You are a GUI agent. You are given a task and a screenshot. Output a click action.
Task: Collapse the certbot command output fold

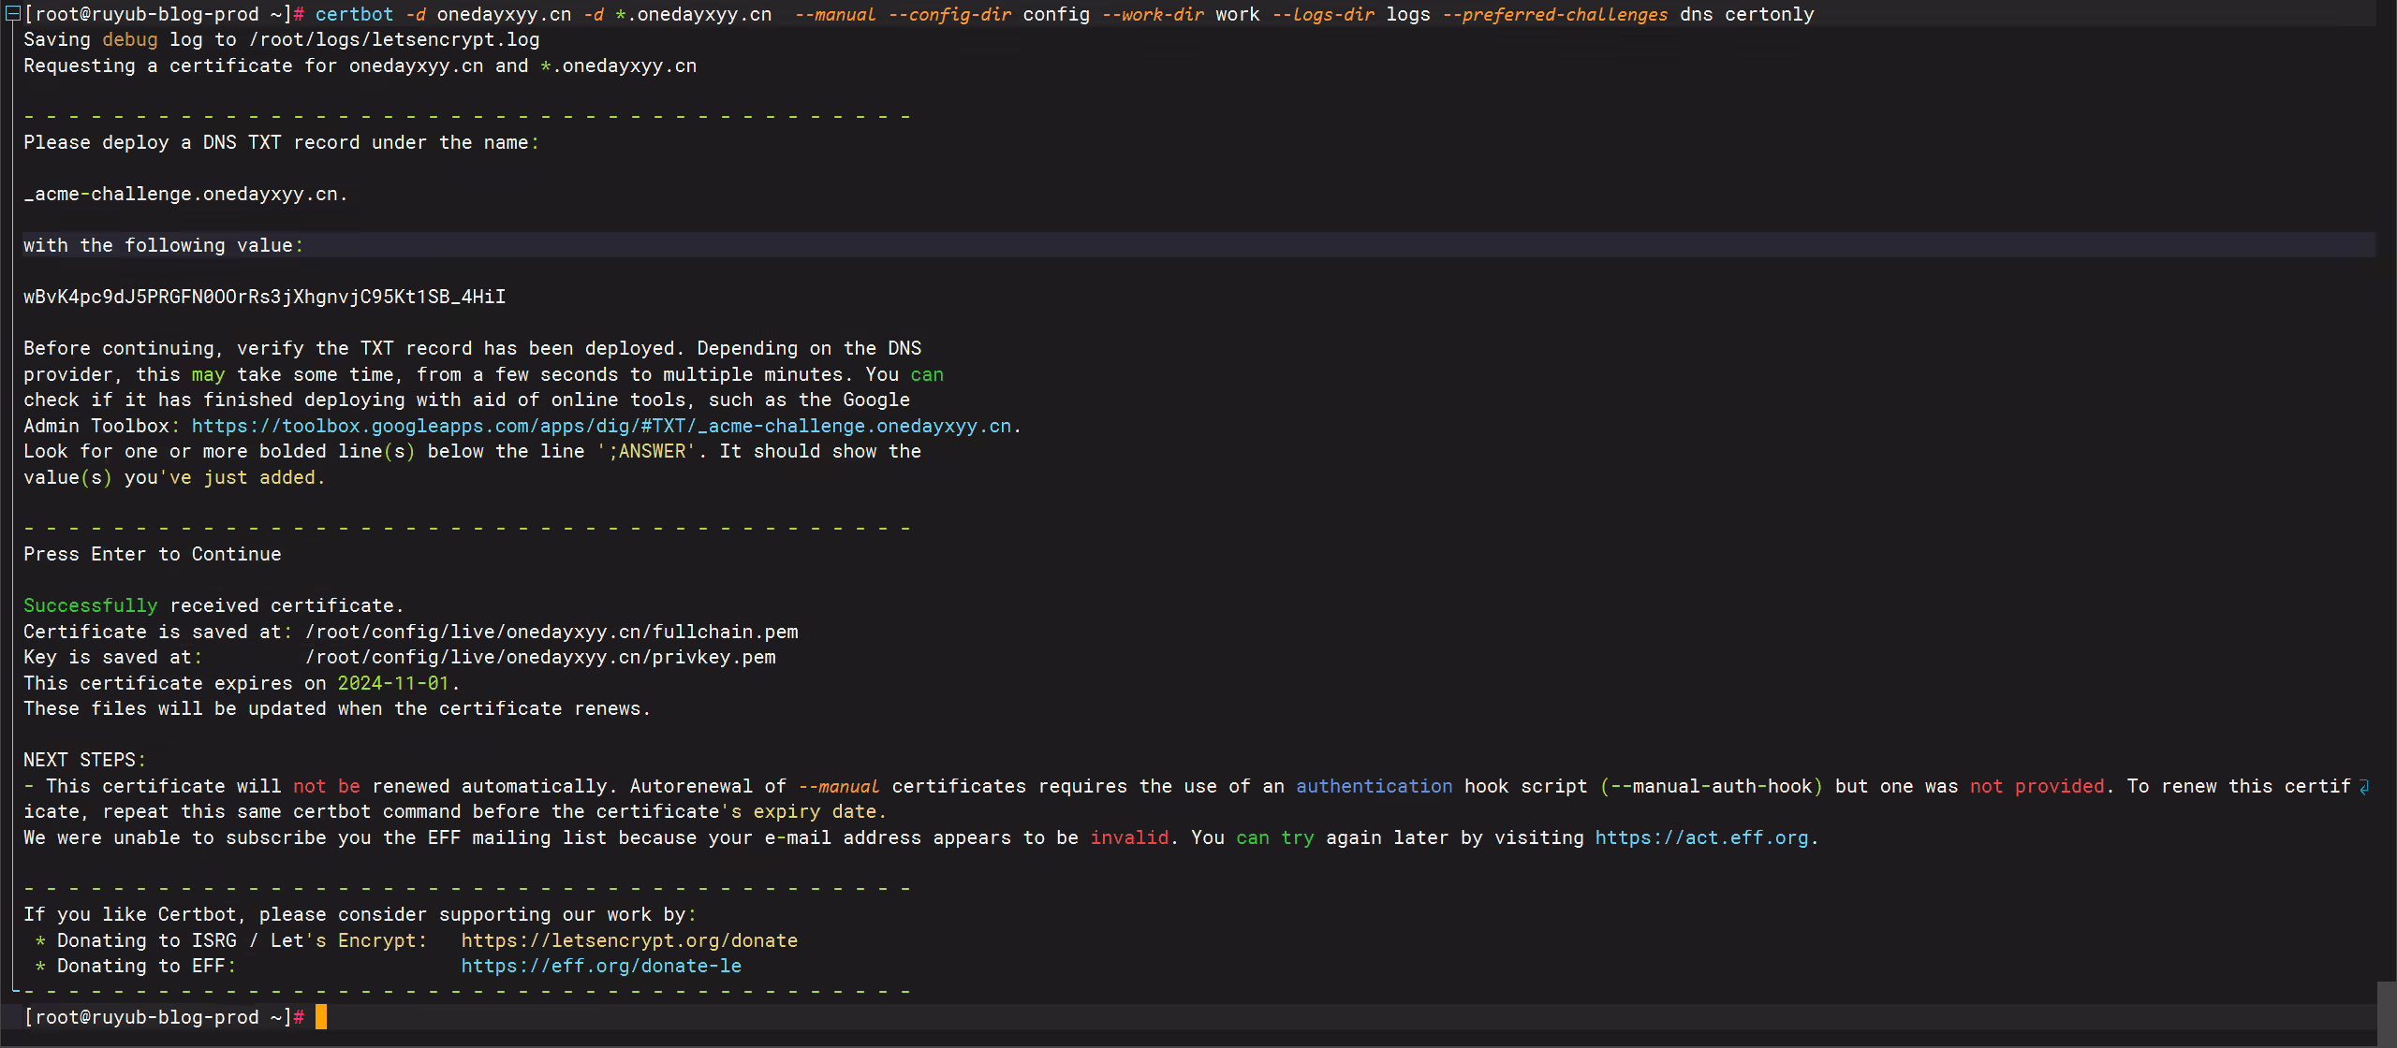(13, 14)
